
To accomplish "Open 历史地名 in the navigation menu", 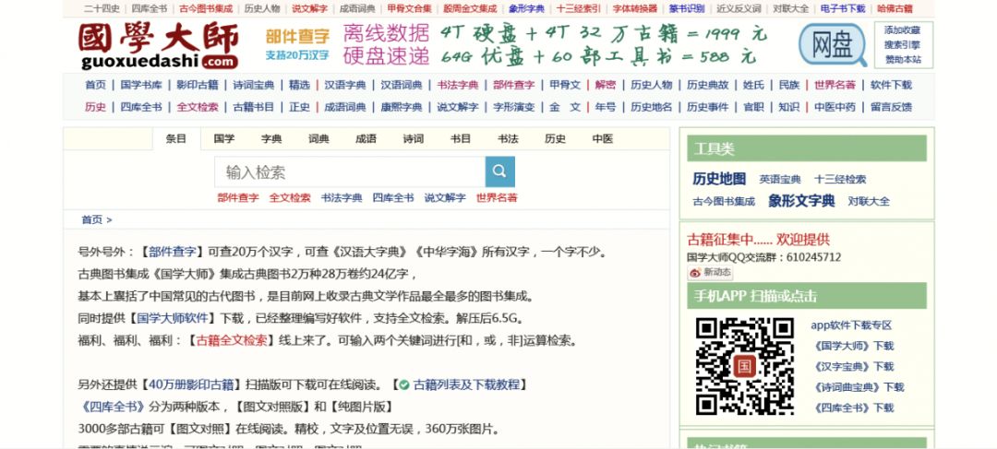I will click(651, 107).
